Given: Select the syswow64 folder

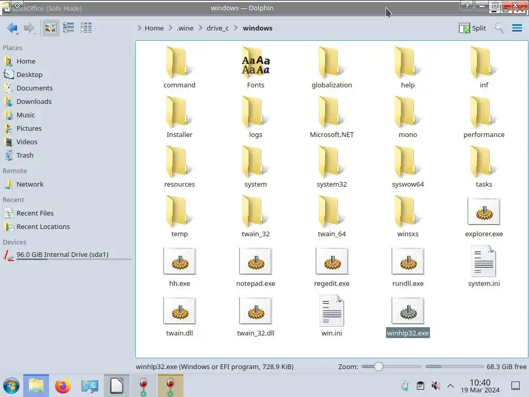Looking at the screenshot, I should coord(408,167).
